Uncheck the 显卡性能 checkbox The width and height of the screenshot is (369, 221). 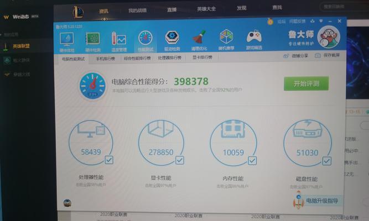coord(180,160)
